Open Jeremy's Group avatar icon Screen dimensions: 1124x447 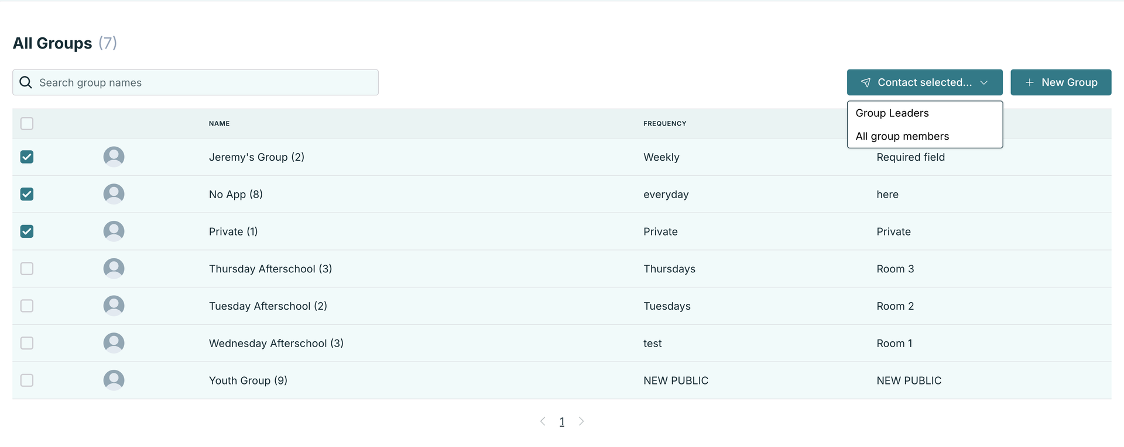pos(114,157)
